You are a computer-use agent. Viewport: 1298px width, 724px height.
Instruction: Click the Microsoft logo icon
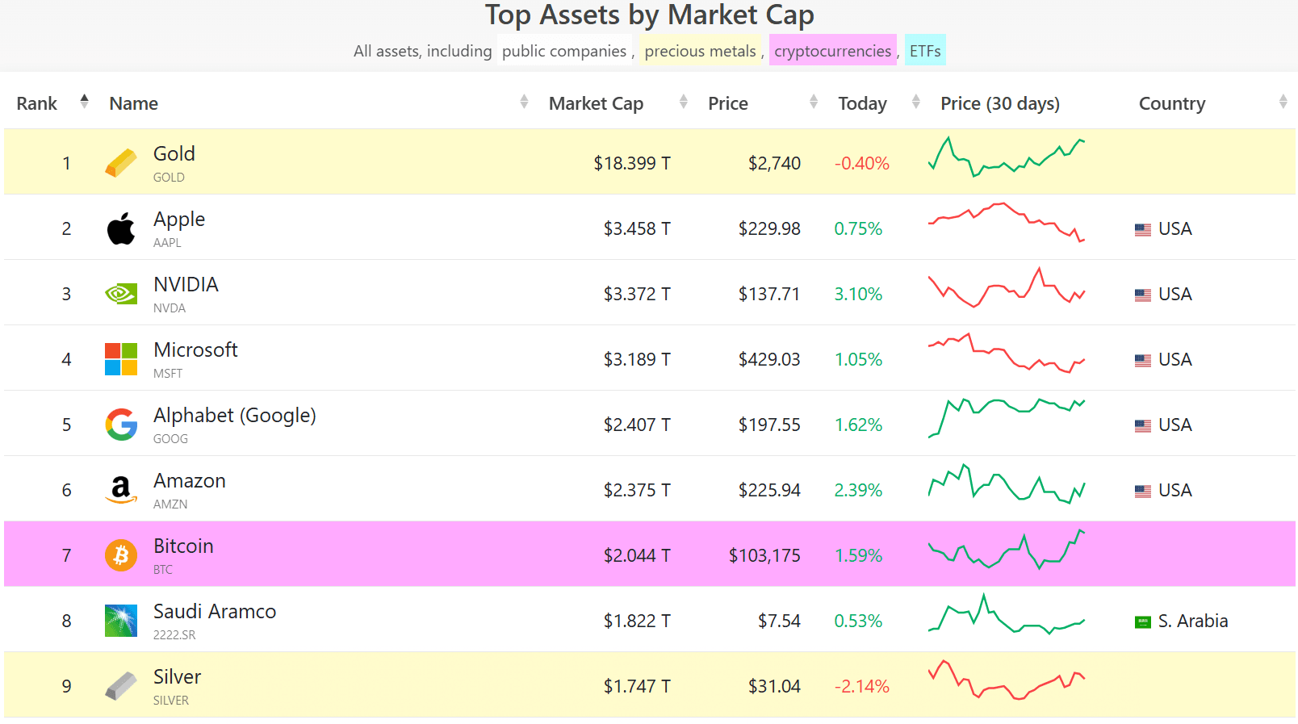tap(121, 359)
